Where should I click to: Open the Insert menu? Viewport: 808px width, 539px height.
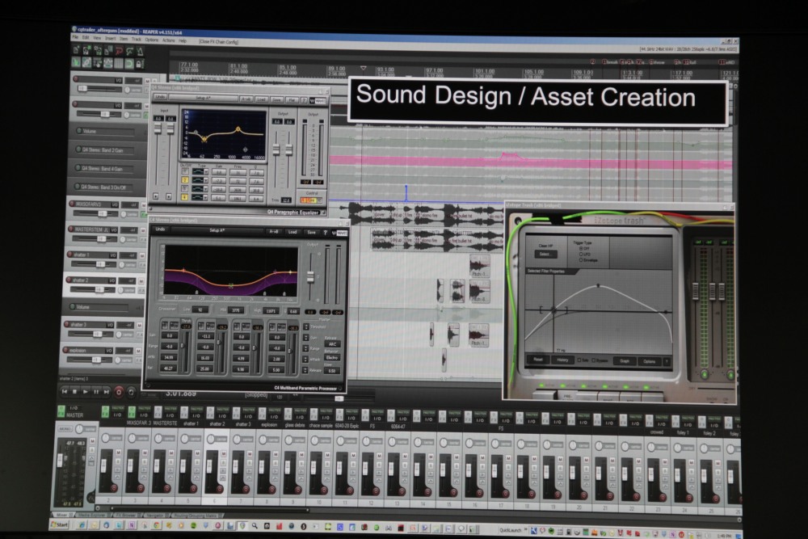click(x=110, y=39)
